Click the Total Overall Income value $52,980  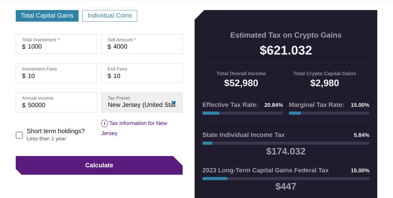click(x=241, y=83)
